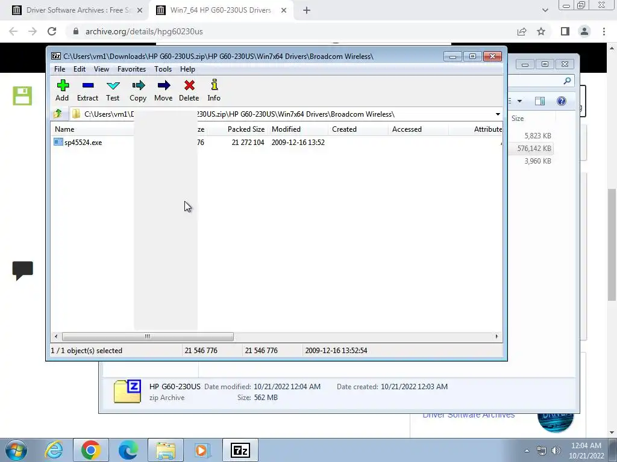Click the Explorer preview pane icon
Screen dimensions: 617x462
(540, 101)
